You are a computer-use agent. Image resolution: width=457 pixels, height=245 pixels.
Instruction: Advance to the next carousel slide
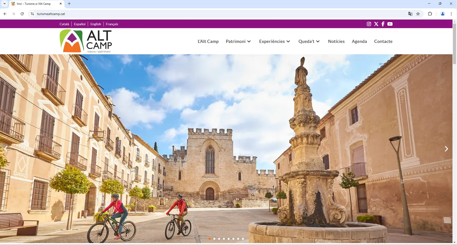pos(446,149)
